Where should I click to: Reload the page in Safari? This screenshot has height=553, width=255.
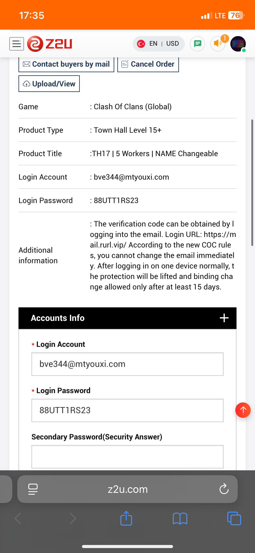(x=224, y=489)
